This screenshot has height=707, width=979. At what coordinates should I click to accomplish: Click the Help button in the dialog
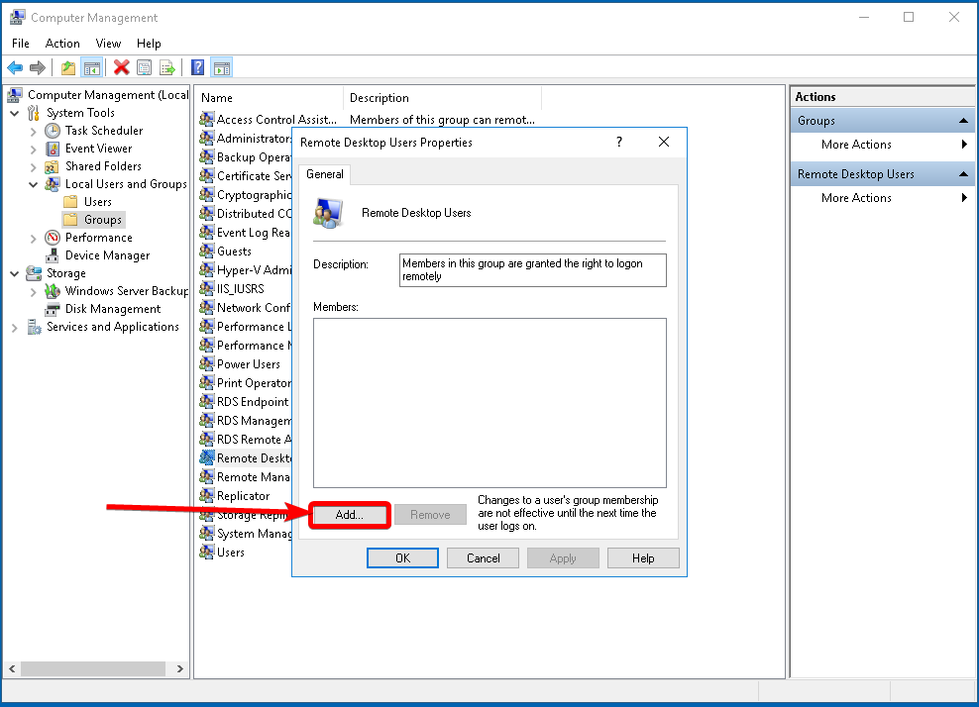[x=643, y=557]
